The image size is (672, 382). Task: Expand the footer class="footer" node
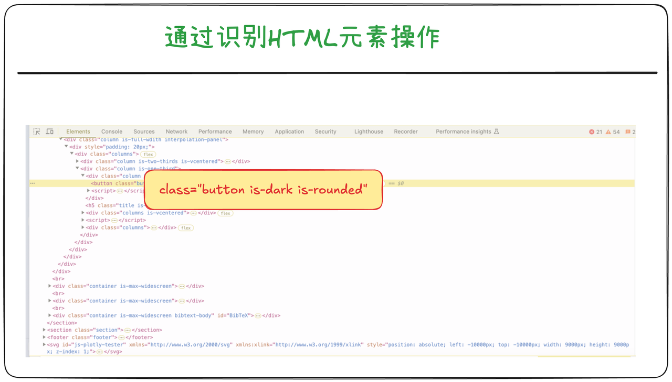coord(44,337)
